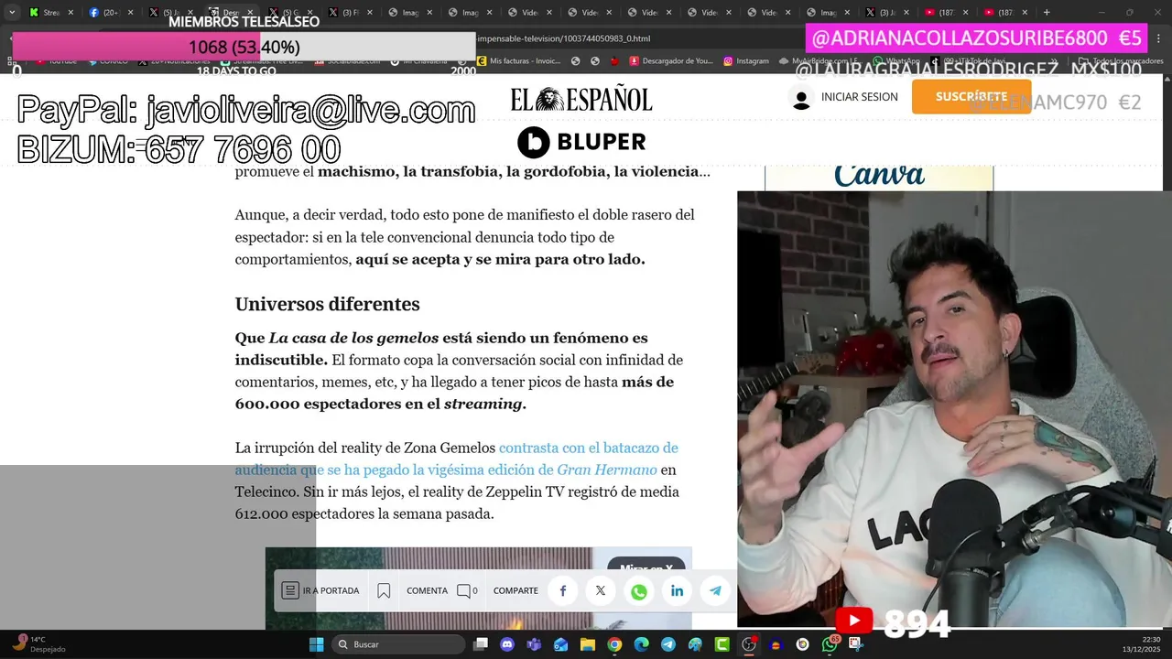Screen dimensions: 1172x659
Task: Share the article on Facebook
Action: (563, 591)
